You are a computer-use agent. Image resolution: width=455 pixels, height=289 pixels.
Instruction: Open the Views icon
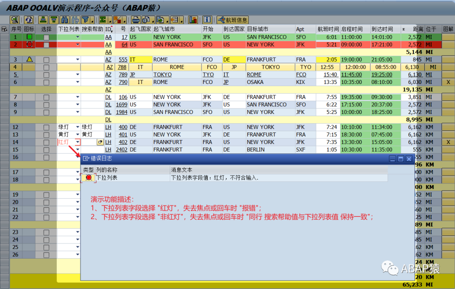(146, 20)
